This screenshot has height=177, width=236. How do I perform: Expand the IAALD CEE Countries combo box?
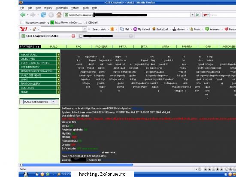click(x=53, y=102)
